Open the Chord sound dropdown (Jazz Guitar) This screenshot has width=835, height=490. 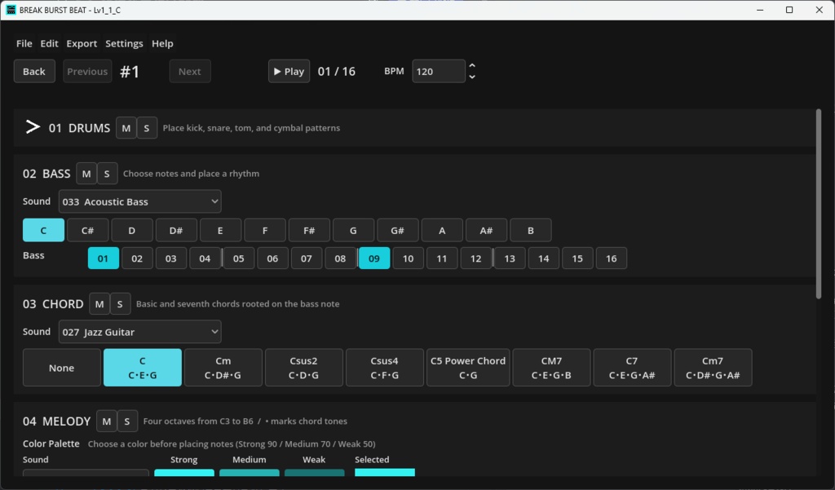pos(140,332)
